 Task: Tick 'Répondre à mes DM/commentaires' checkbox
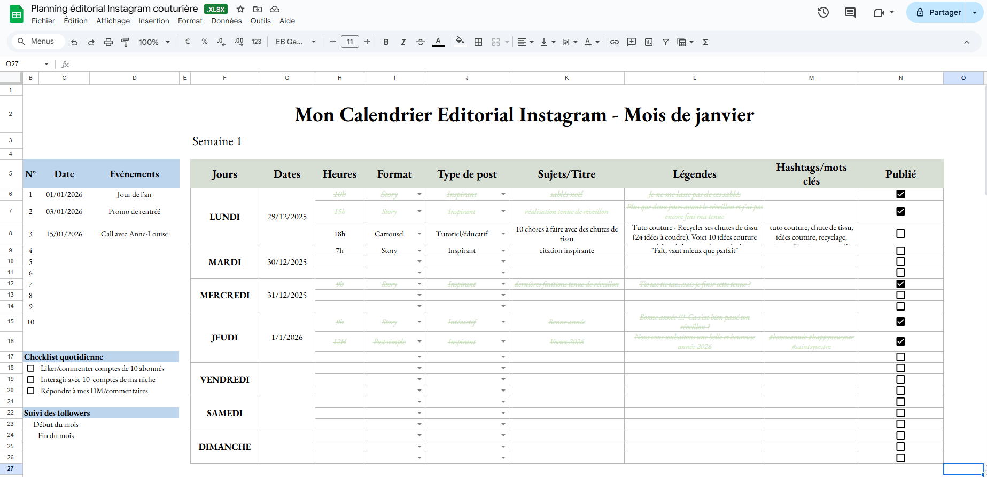point(31,391)
